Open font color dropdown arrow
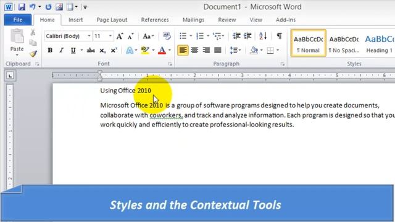This screenshot has height=222, width=395. pos(170,51)
